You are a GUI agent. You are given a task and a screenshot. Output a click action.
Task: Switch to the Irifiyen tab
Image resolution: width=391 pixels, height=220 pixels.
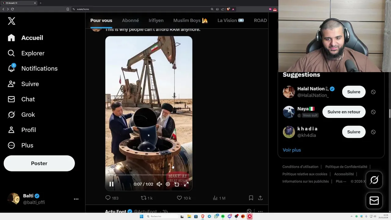(156, 20)
